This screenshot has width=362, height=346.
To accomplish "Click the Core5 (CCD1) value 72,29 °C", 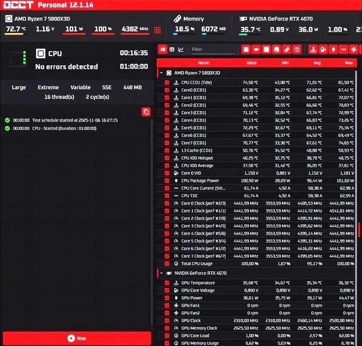I will [250, 128].
